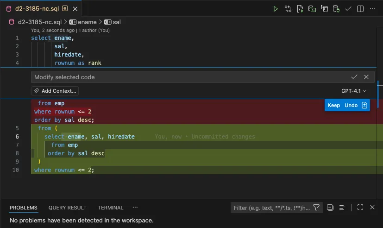Click the database schema tree icon
The width and height of the screenshot is (383, 228).
[324, 9]
